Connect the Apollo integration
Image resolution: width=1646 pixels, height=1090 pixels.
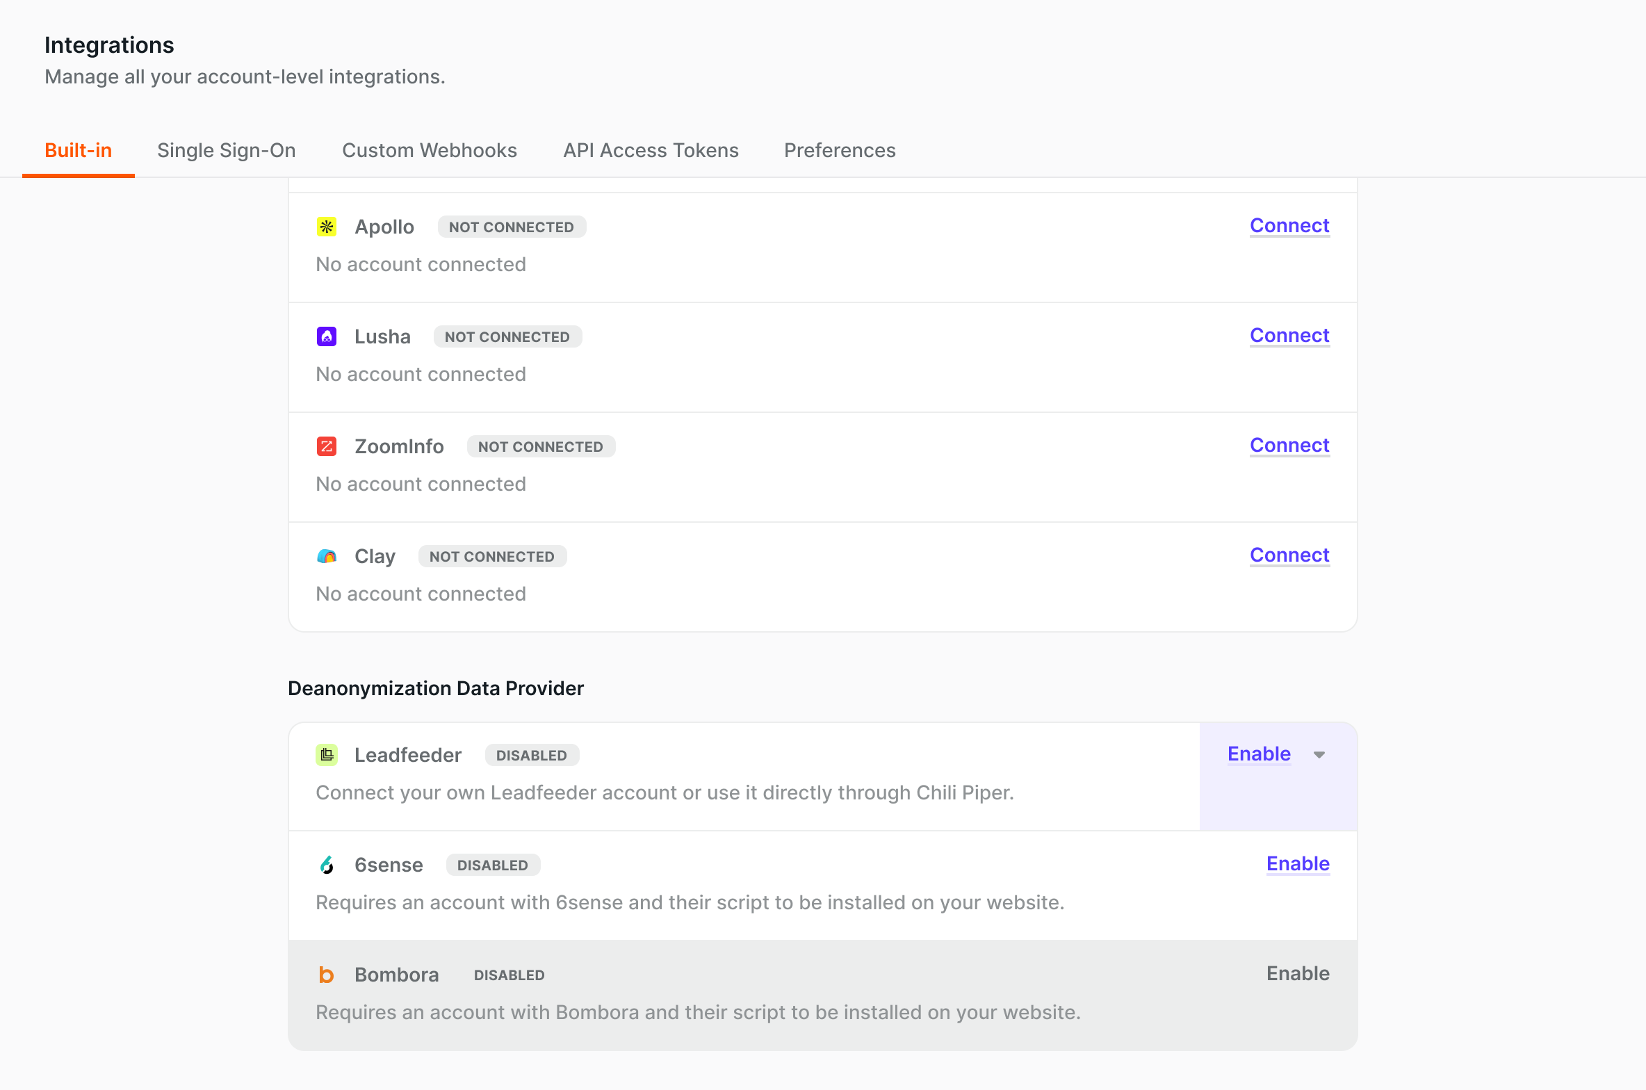[x=1289, y=225]
